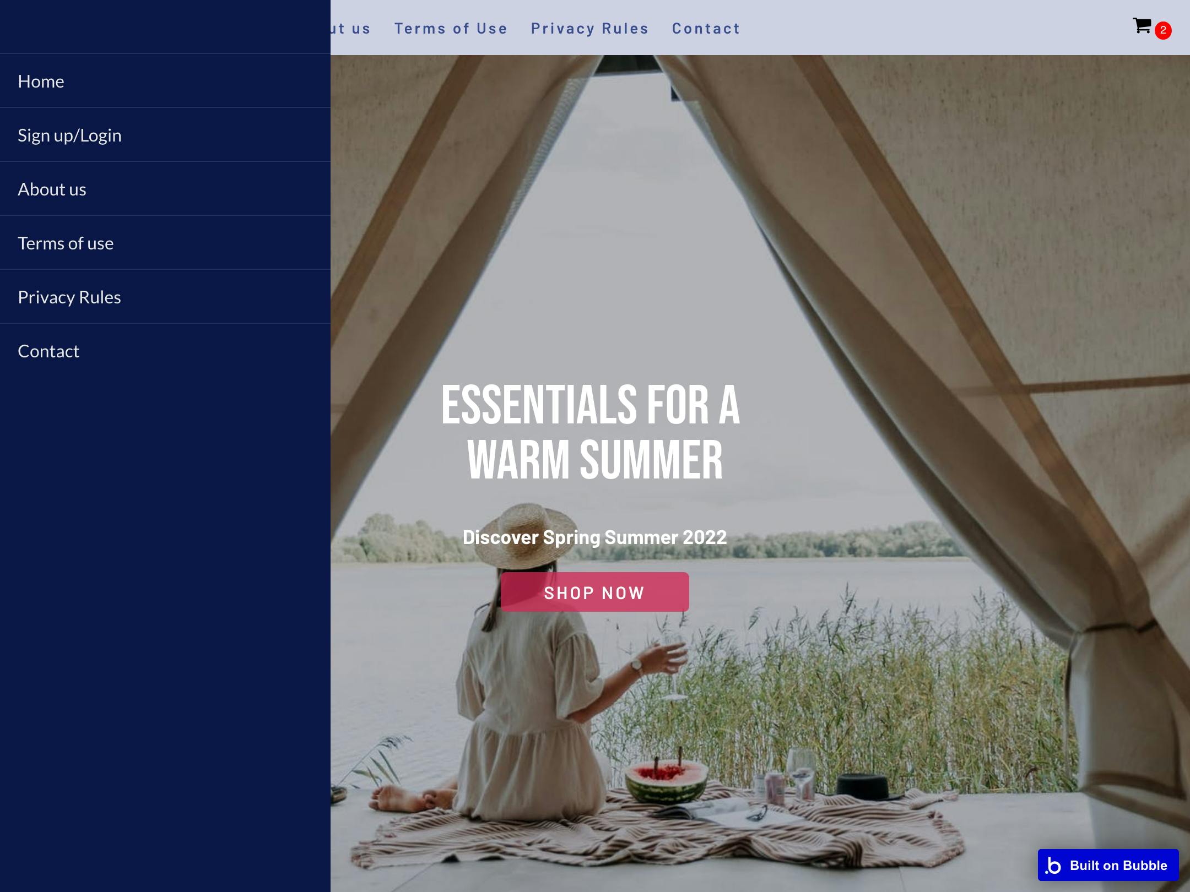This screenshot has height=892, width=1190.
Task: Click the Discover Spring Summer 2022 subtitle
Action: tap(594, 537)
